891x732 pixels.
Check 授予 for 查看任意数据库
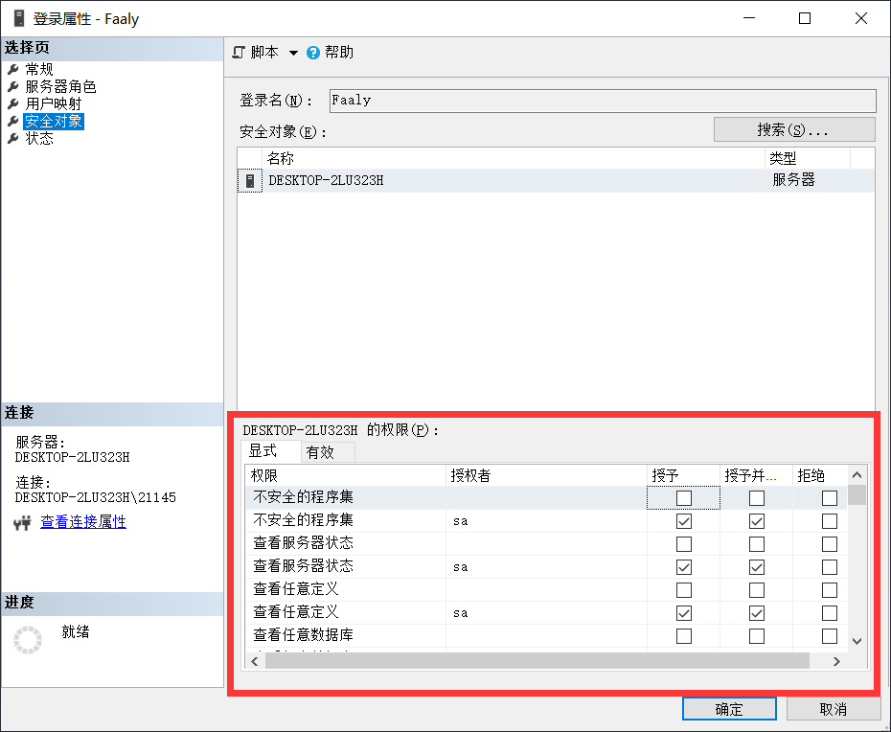pos(684,636)
